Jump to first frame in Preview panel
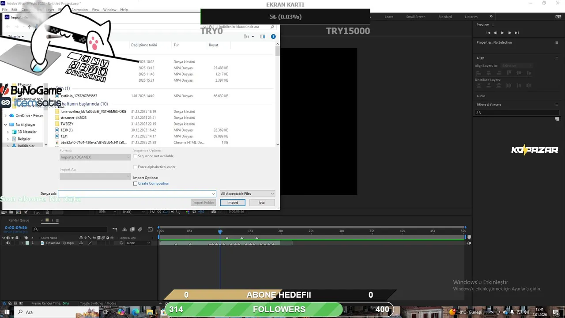Viewport: 565px width, 318px height. pyautogui.click(x=488, y=33)
